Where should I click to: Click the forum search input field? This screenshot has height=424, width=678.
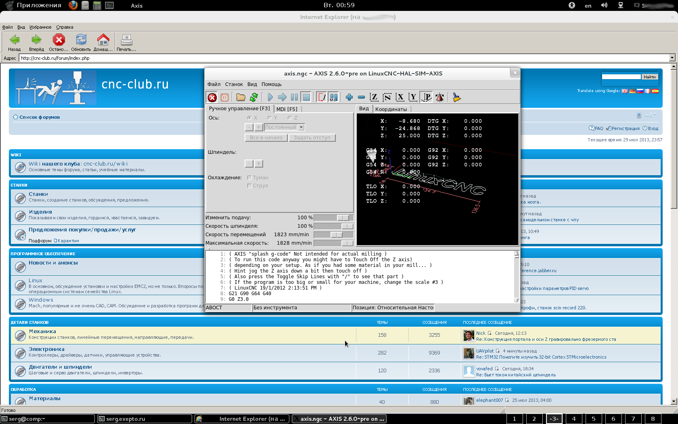point(621,77)
